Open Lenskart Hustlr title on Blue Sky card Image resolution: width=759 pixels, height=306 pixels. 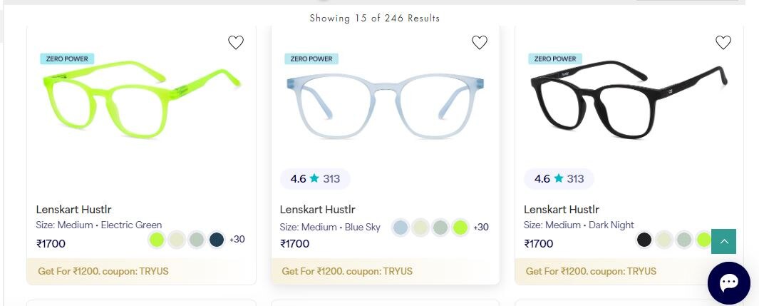pos(318,210)
